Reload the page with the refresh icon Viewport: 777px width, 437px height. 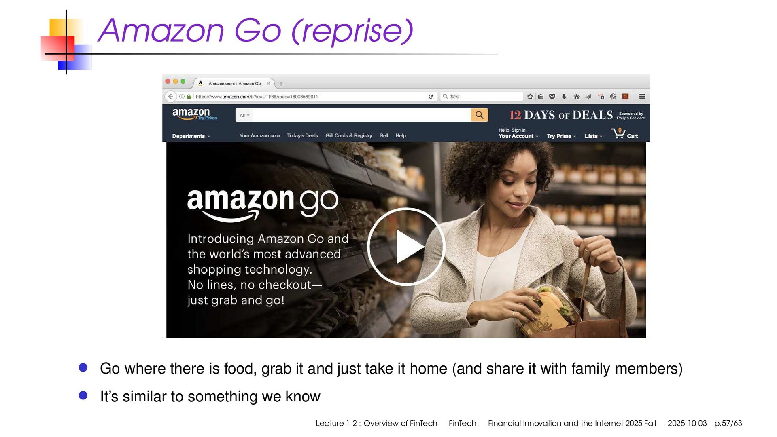coord(431,97)
